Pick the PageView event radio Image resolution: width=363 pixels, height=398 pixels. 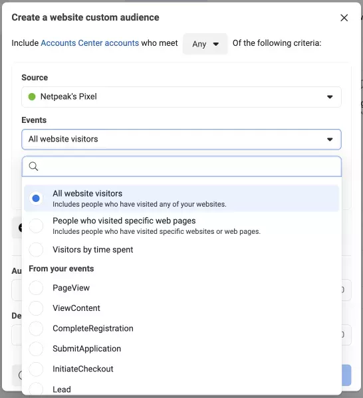pos(36,288)
